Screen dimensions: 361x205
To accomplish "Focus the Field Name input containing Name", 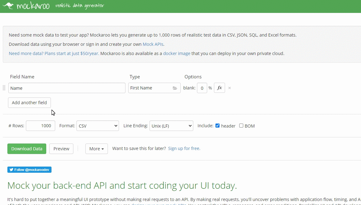I will (x=67, y=88).
